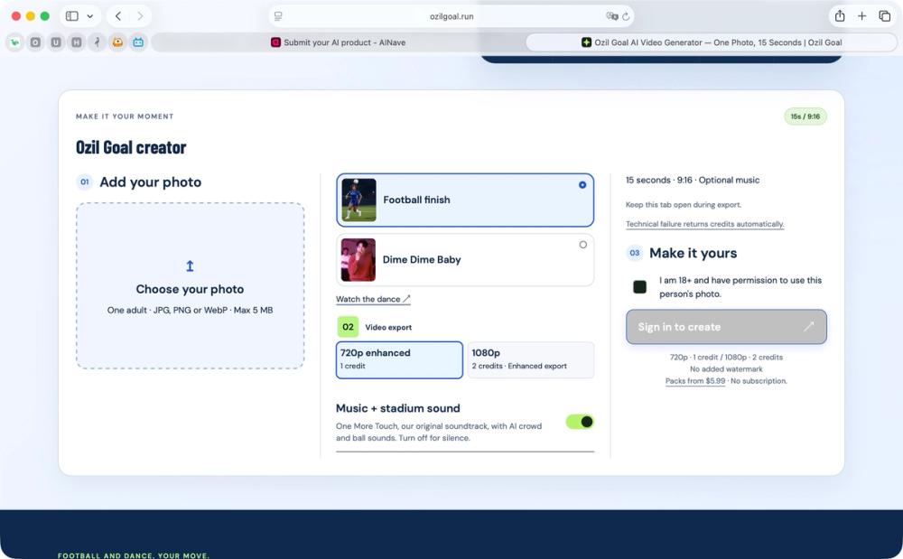The image size is (903, 559).
Task: Choose the 1080p export option
Action: pyautogui.click(x=530, y=359)
